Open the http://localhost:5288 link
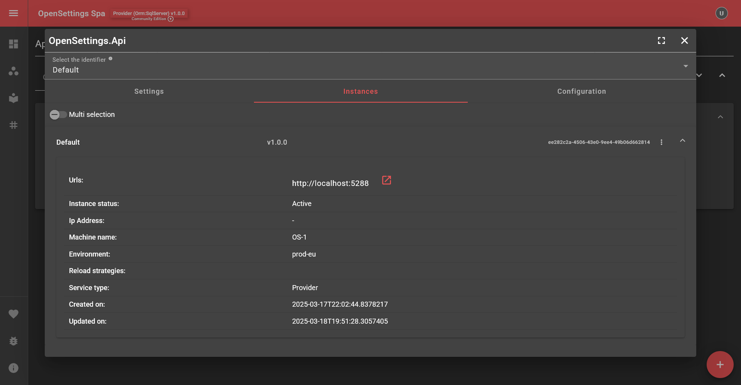Image resolution: width=741 pixels, height=385 pixels. coord(386,180)
